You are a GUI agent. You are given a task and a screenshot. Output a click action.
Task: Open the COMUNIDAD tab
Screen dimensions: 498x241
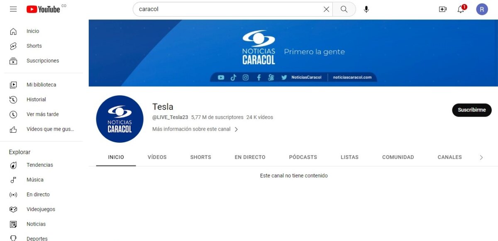398,157
